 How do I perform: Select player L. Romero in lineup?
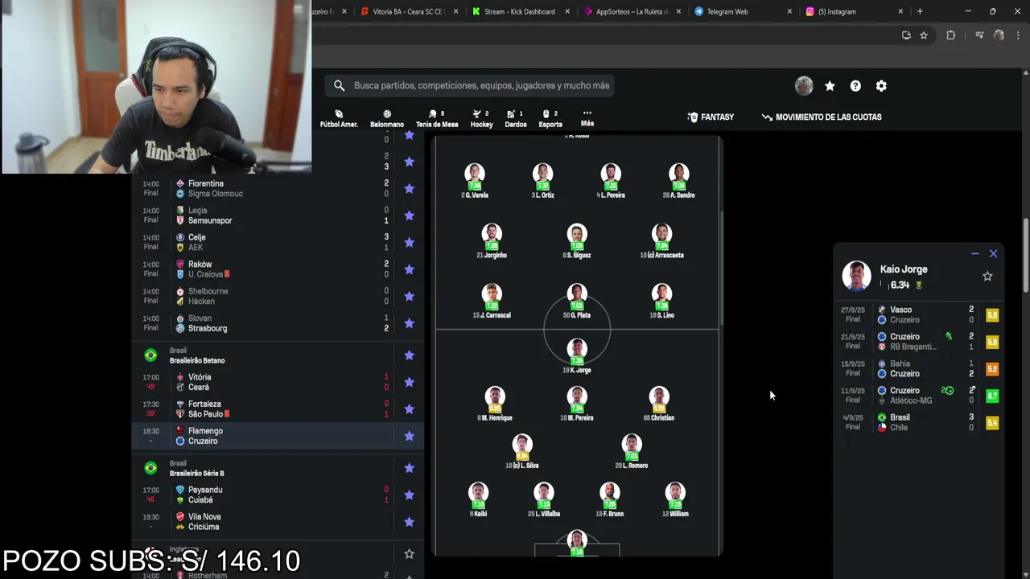pyautogui.click(x=631, y=452)
